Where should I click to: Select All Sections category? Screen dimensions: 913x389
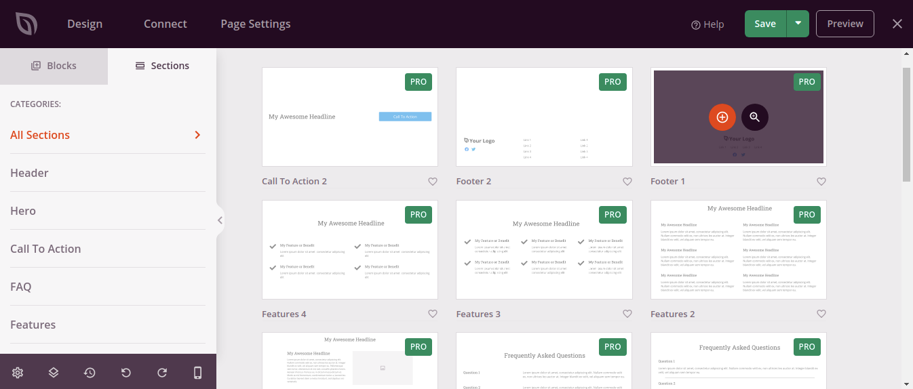(108, 135)
